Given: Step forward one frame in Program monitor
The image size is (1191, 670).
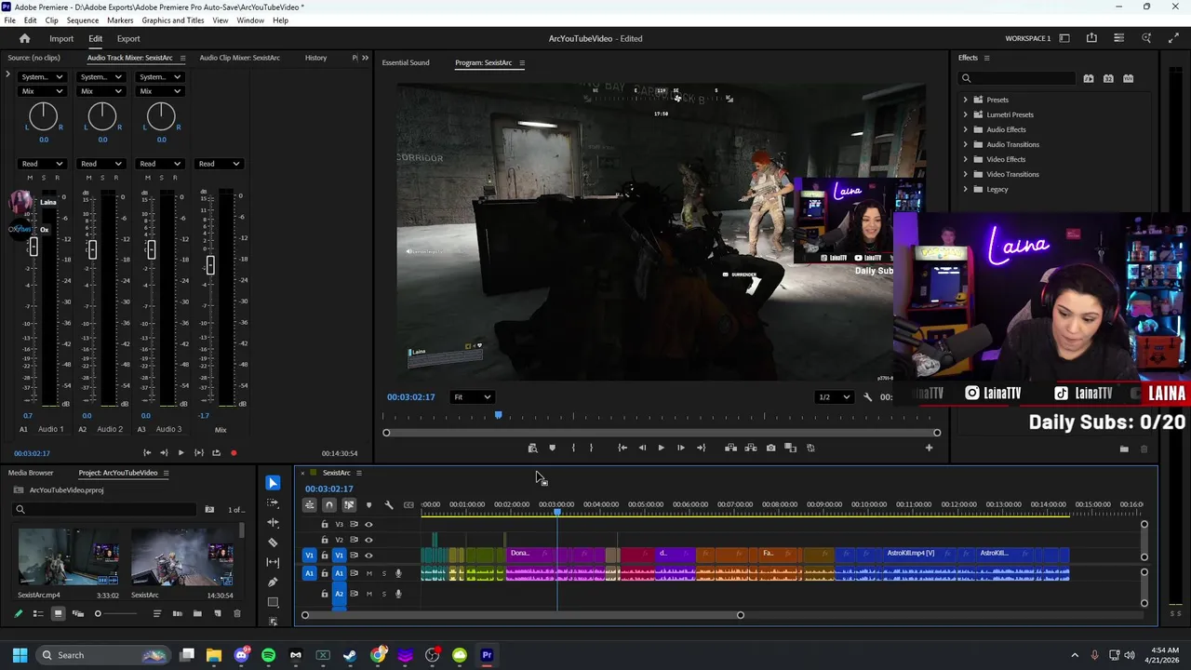Looking at the screenshot, I should tap(680, 448).
